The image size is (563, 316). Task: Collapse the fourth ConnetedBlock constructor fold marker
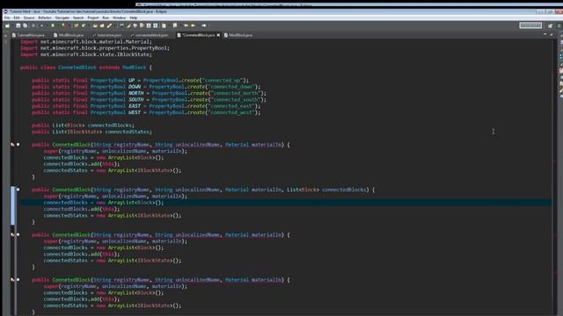click(18, 279)
